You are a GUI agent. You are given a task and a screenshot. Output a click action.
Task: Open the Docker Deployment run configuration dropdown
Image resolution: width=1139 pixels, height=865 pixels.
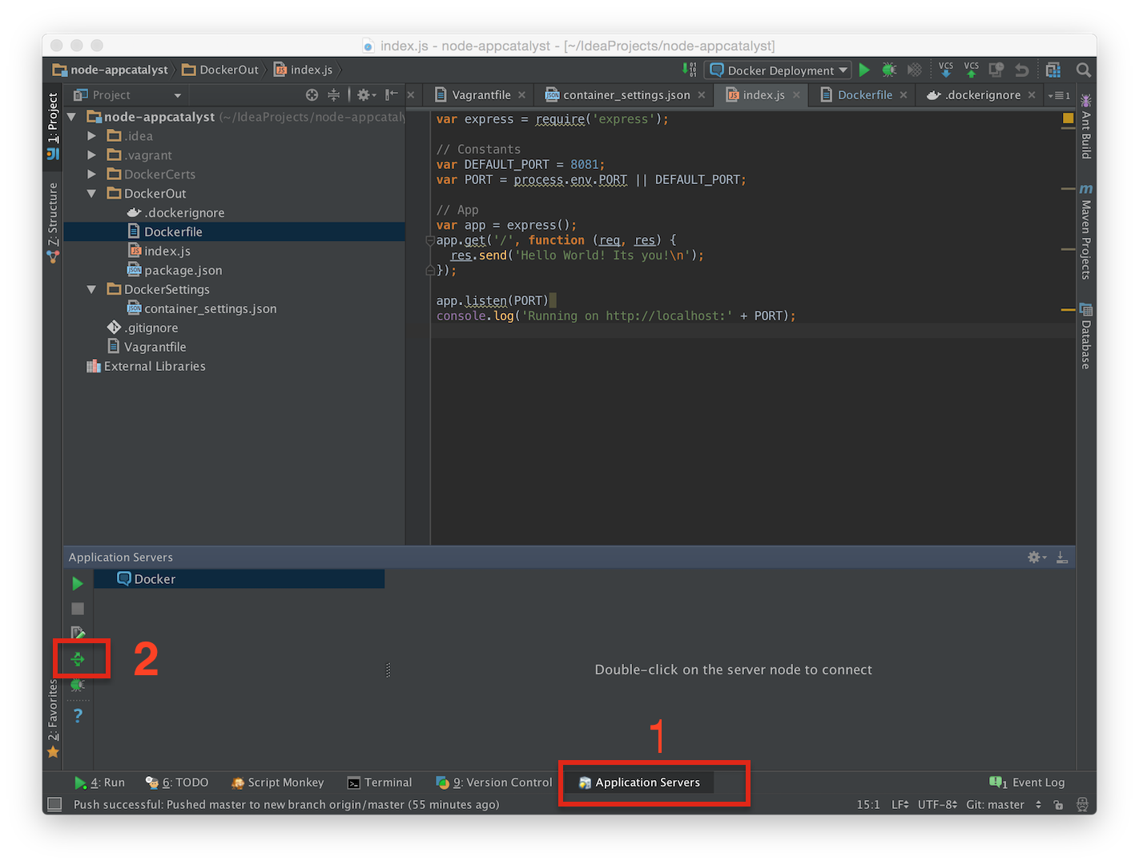click(777, 70)
